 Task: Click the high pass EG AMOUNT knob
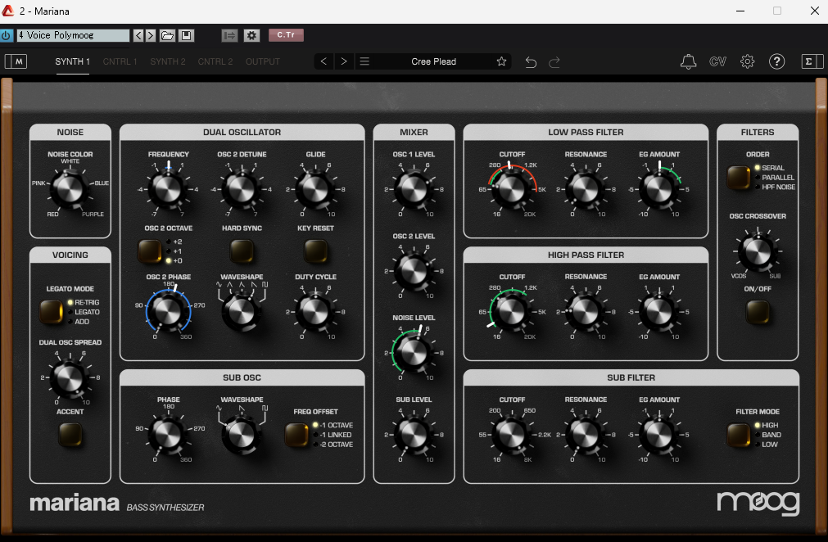(659, 311)
